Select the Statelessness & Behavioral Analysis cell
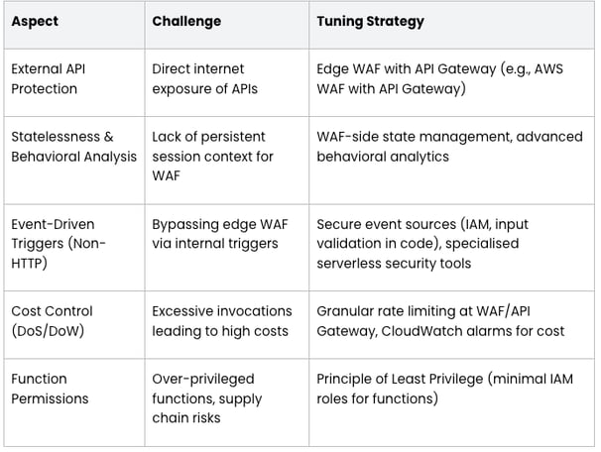The height and width of the screenshot is (452, 601). coord(74,161)
